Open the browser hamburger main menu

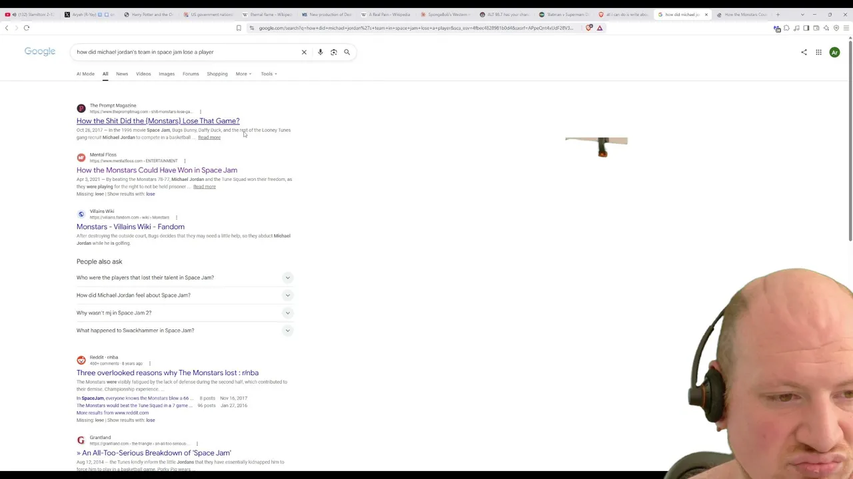(x=846, y=28)
